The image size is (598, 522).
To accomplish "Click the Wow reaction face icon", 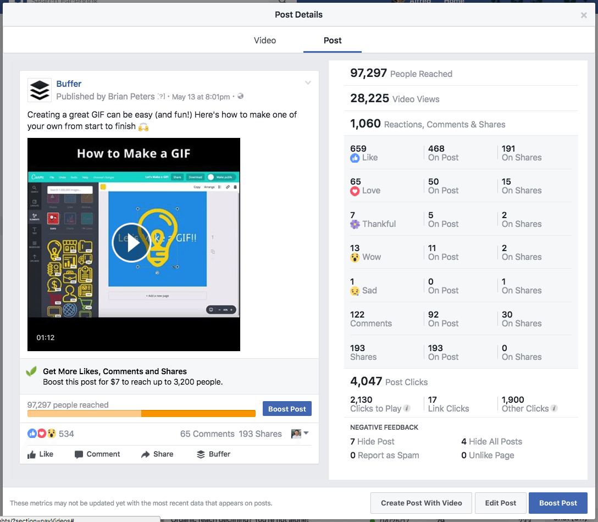I will pos(356,257).
